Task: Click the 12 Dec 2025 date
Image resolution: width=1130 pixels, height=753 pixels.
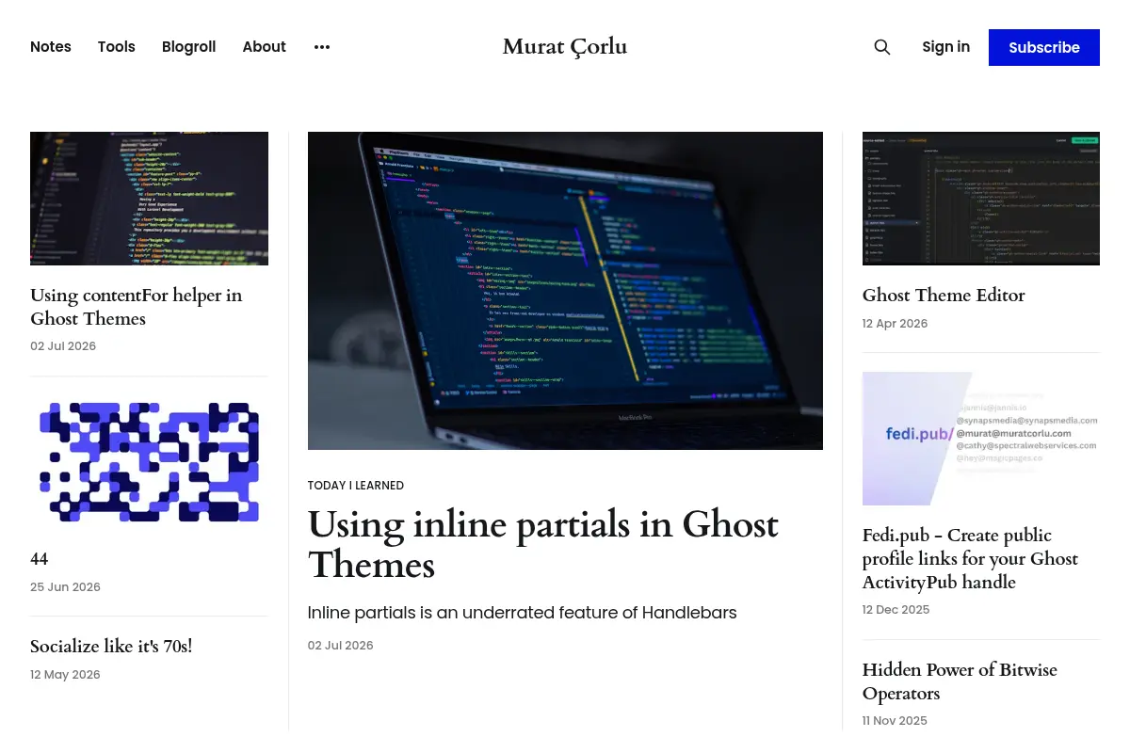Action: (x=896, y=610)
